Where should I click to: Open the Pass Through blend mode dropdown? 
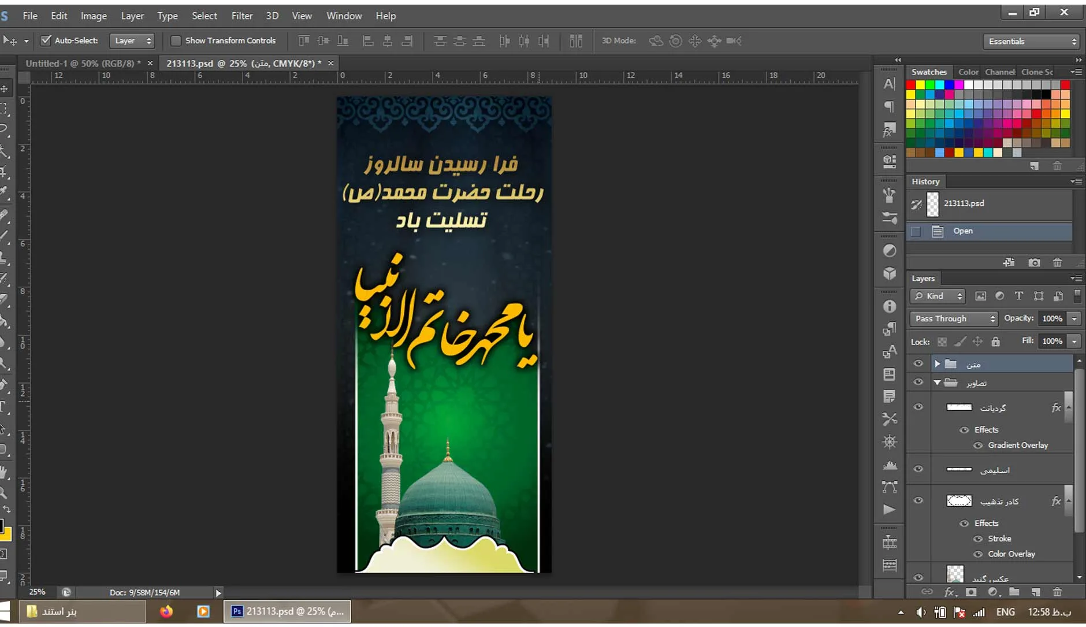(954, 318)
